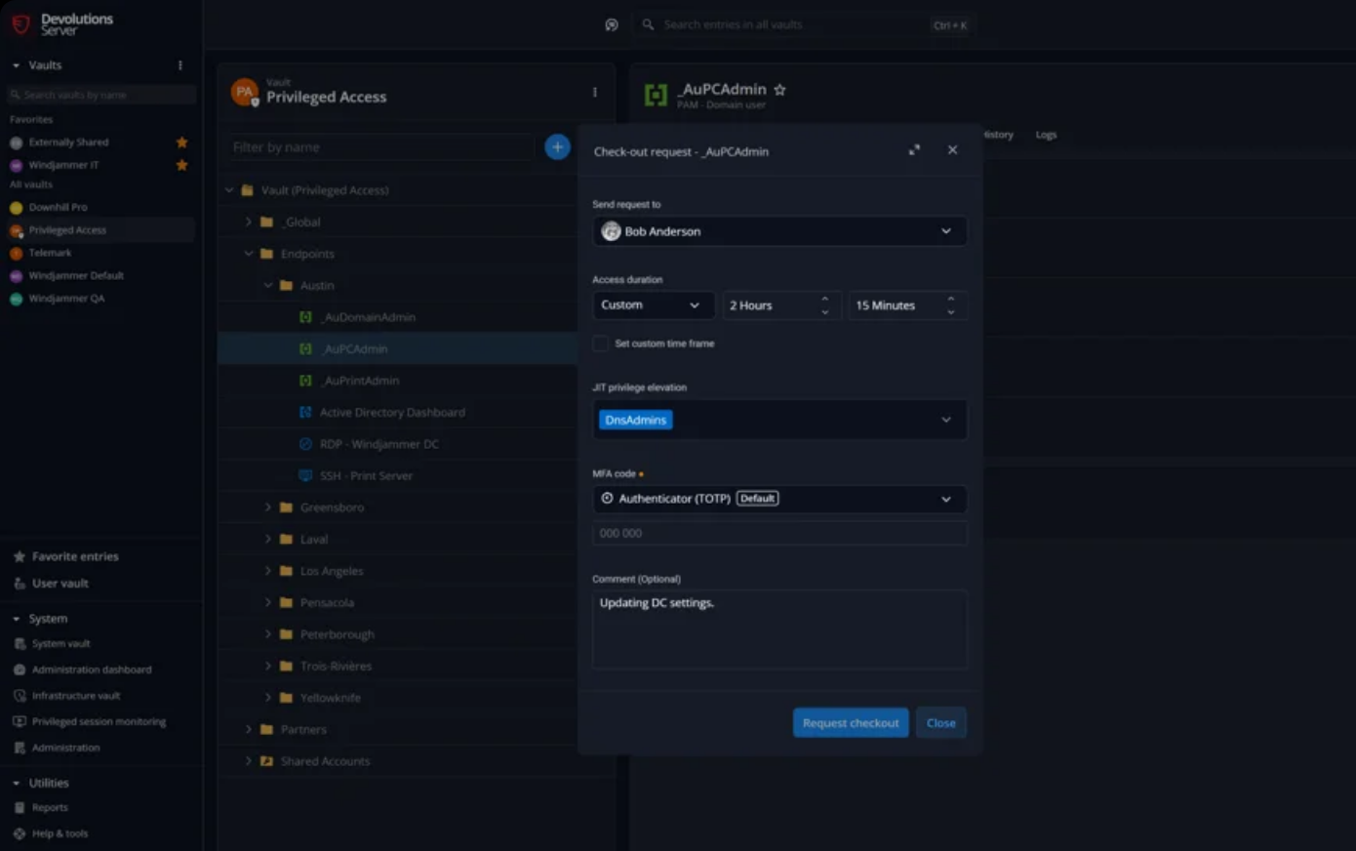The image size is (1356, 851).
Task: Collapse the Endpoints folder
Action: click(x=249, y=254)
